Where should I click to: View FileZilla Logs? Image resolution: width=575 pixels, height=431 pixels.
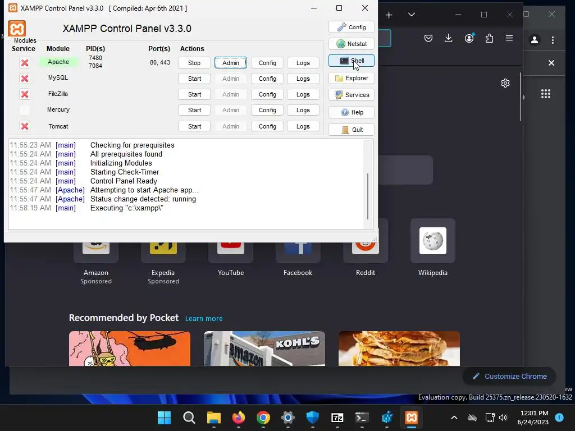[303, 94]
